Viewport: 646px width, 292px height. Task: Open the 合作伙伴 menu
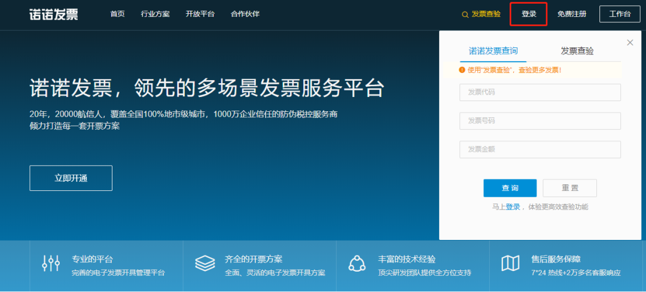click(245, 14)
